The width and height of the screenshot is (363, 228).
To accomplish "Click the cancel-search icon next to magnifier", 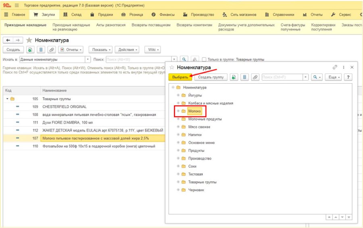I will (195, 59).
